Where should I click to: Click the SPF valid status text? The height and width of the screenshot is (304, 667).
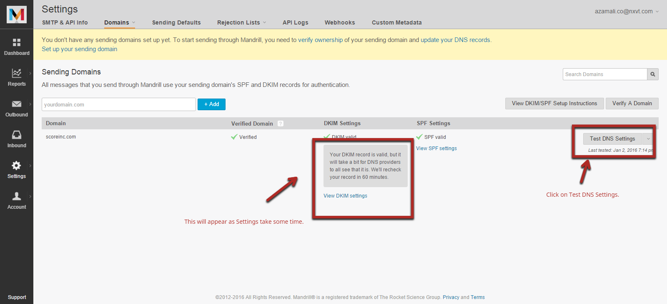coord(435,137)
